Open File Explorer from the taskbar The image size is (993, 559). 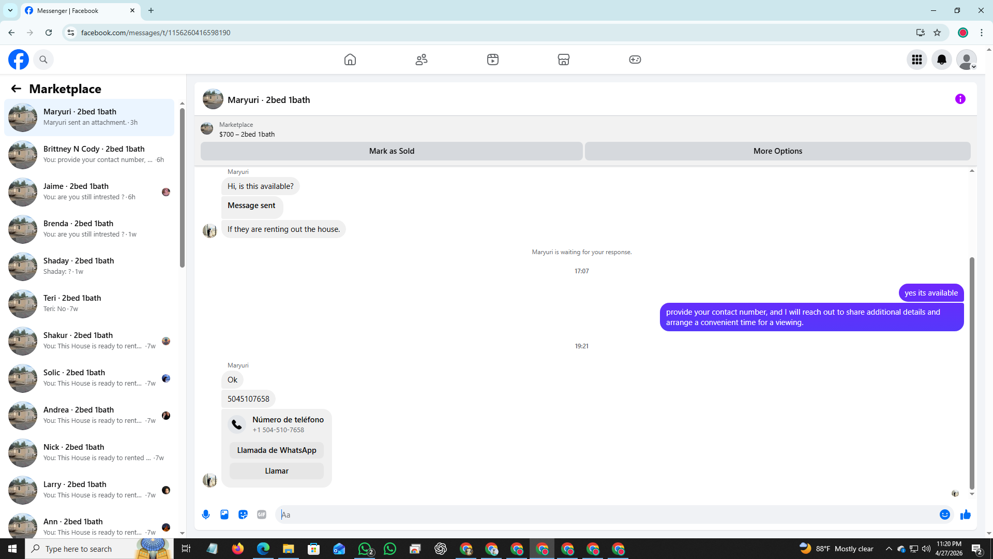[288, 549]
